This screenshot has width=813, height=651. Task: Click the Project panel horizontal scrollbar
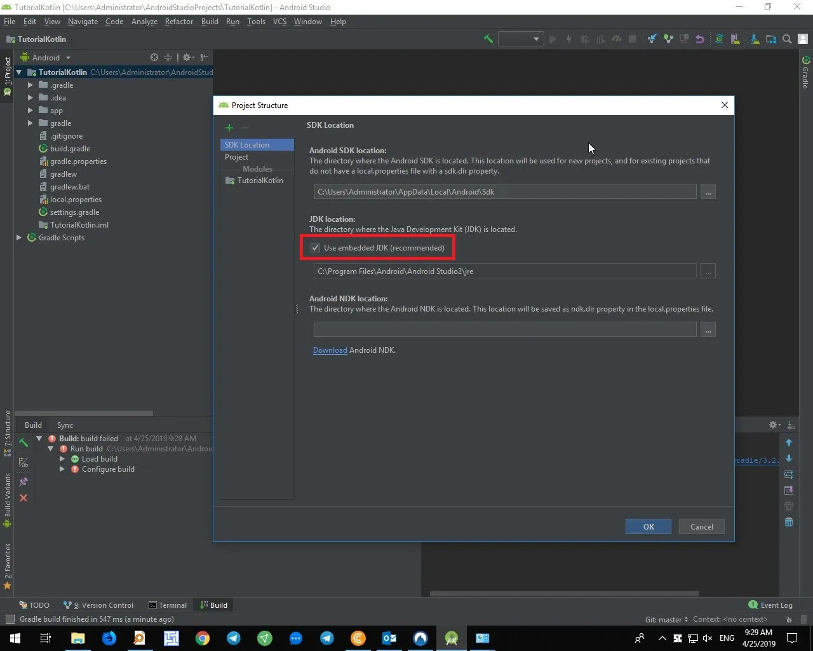(84, 413)
